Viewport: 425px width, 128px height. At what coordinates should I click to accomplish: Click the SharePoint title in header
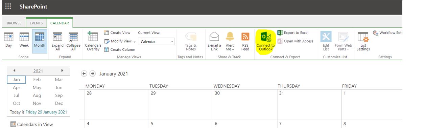click(x=33, y=7)
